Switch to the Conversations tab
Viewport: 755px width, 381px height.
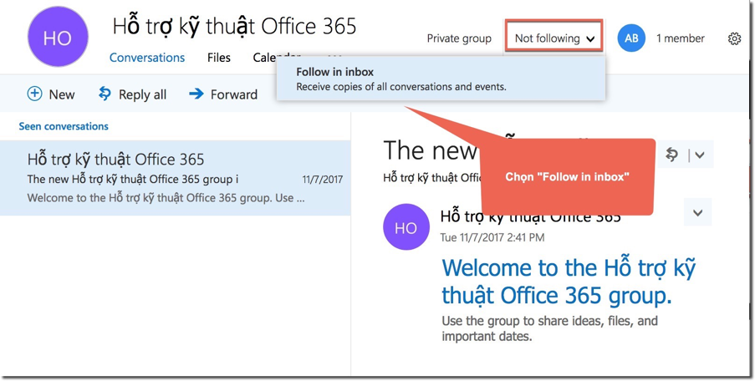[x=147, y=58]
